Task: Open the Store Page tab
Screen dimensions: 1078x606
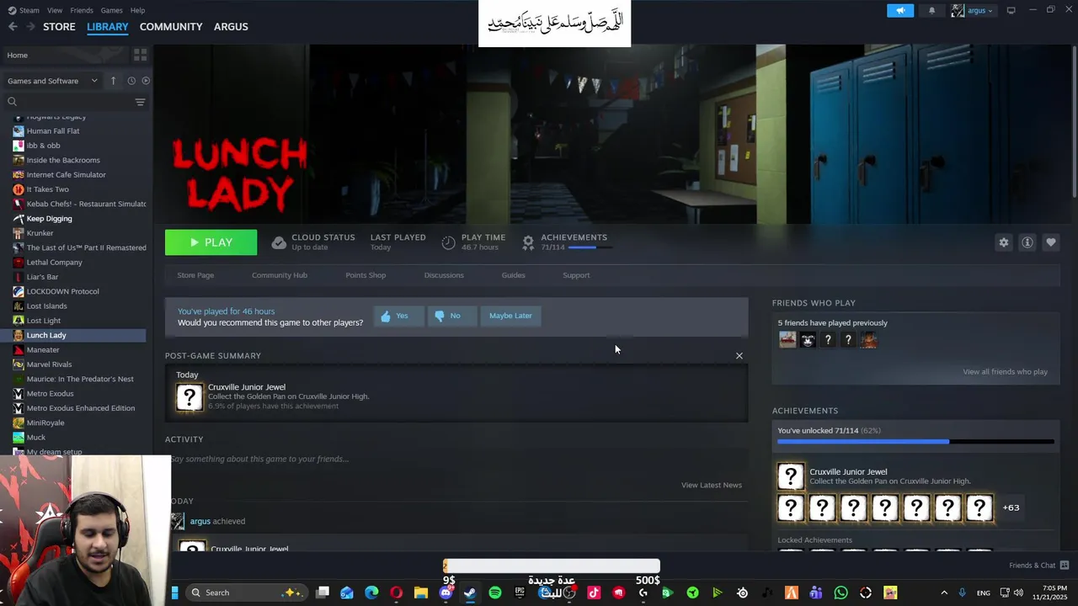Action: coord(195,275)
